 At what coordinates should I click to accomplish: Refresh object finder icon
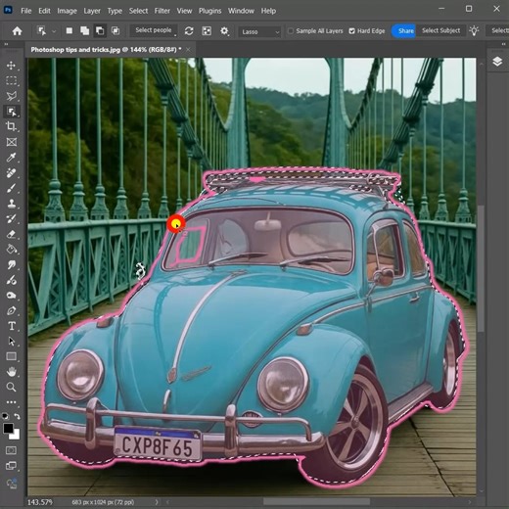[x=189, y=31]
